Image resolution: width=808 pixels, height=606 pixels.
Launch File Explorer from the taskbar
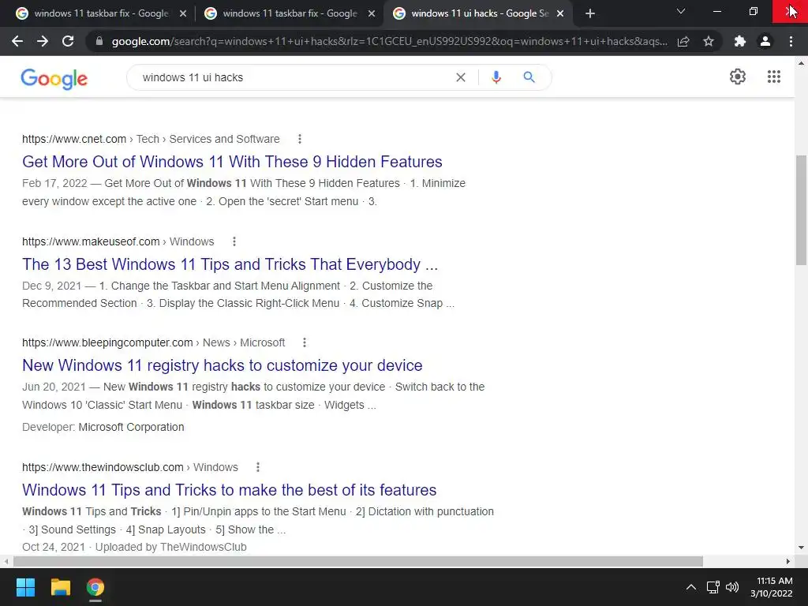60,587
